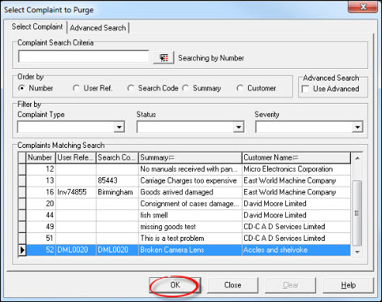Screen dimensions: 382x302
Task: Open the Complaint Type dropdown
Action: point(119,127)
